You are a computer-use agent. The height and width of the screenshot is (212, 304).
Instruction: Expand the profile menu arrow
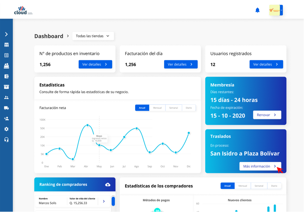(x=281, y=10)
